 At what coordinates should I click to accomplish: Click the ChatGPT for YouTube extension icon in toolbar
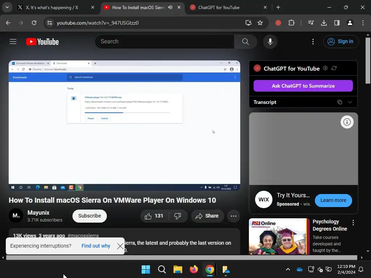pos(278,23)
